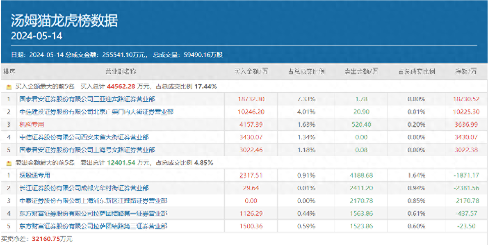The image size is (488, 246).
Task: Open 中信证券西安朱雀大街证券营业部 link
Action: pyautogui.click(x=84, y=137)
